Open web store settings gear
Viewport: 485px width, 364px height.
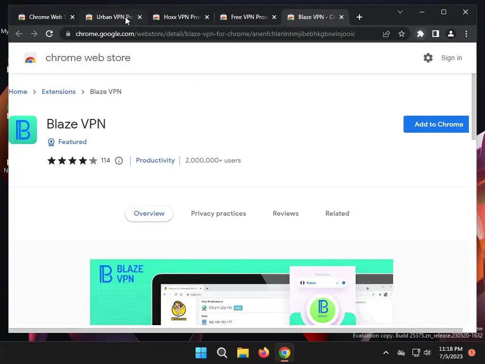tap(428, 58)
